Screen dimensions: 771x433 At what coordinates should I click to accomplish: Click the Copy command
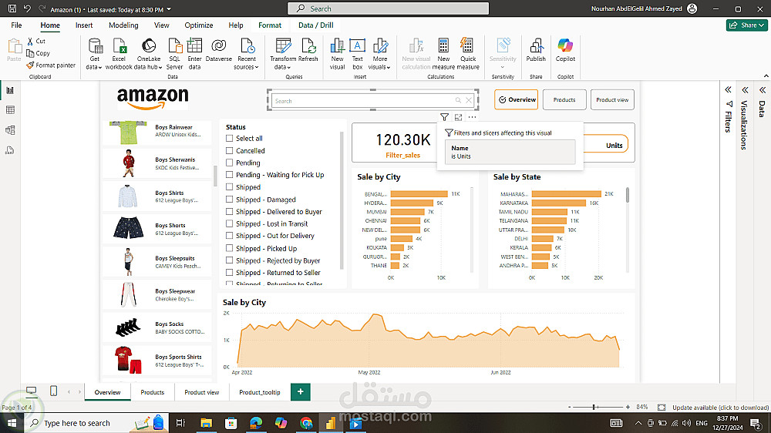(39, 53)
